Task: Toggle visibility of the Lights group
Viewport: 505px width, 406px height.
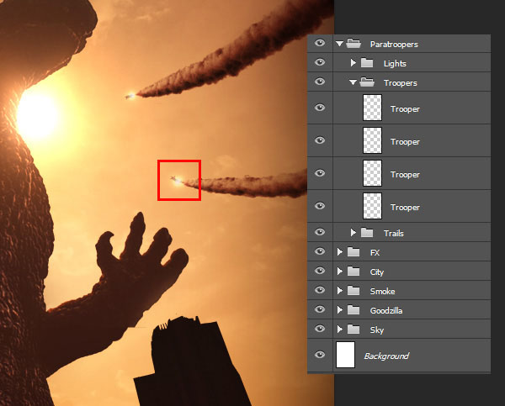Action: click(320, 62)
